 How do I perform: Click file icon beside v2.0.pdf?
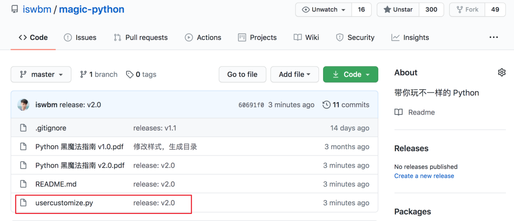click(23, 165)
